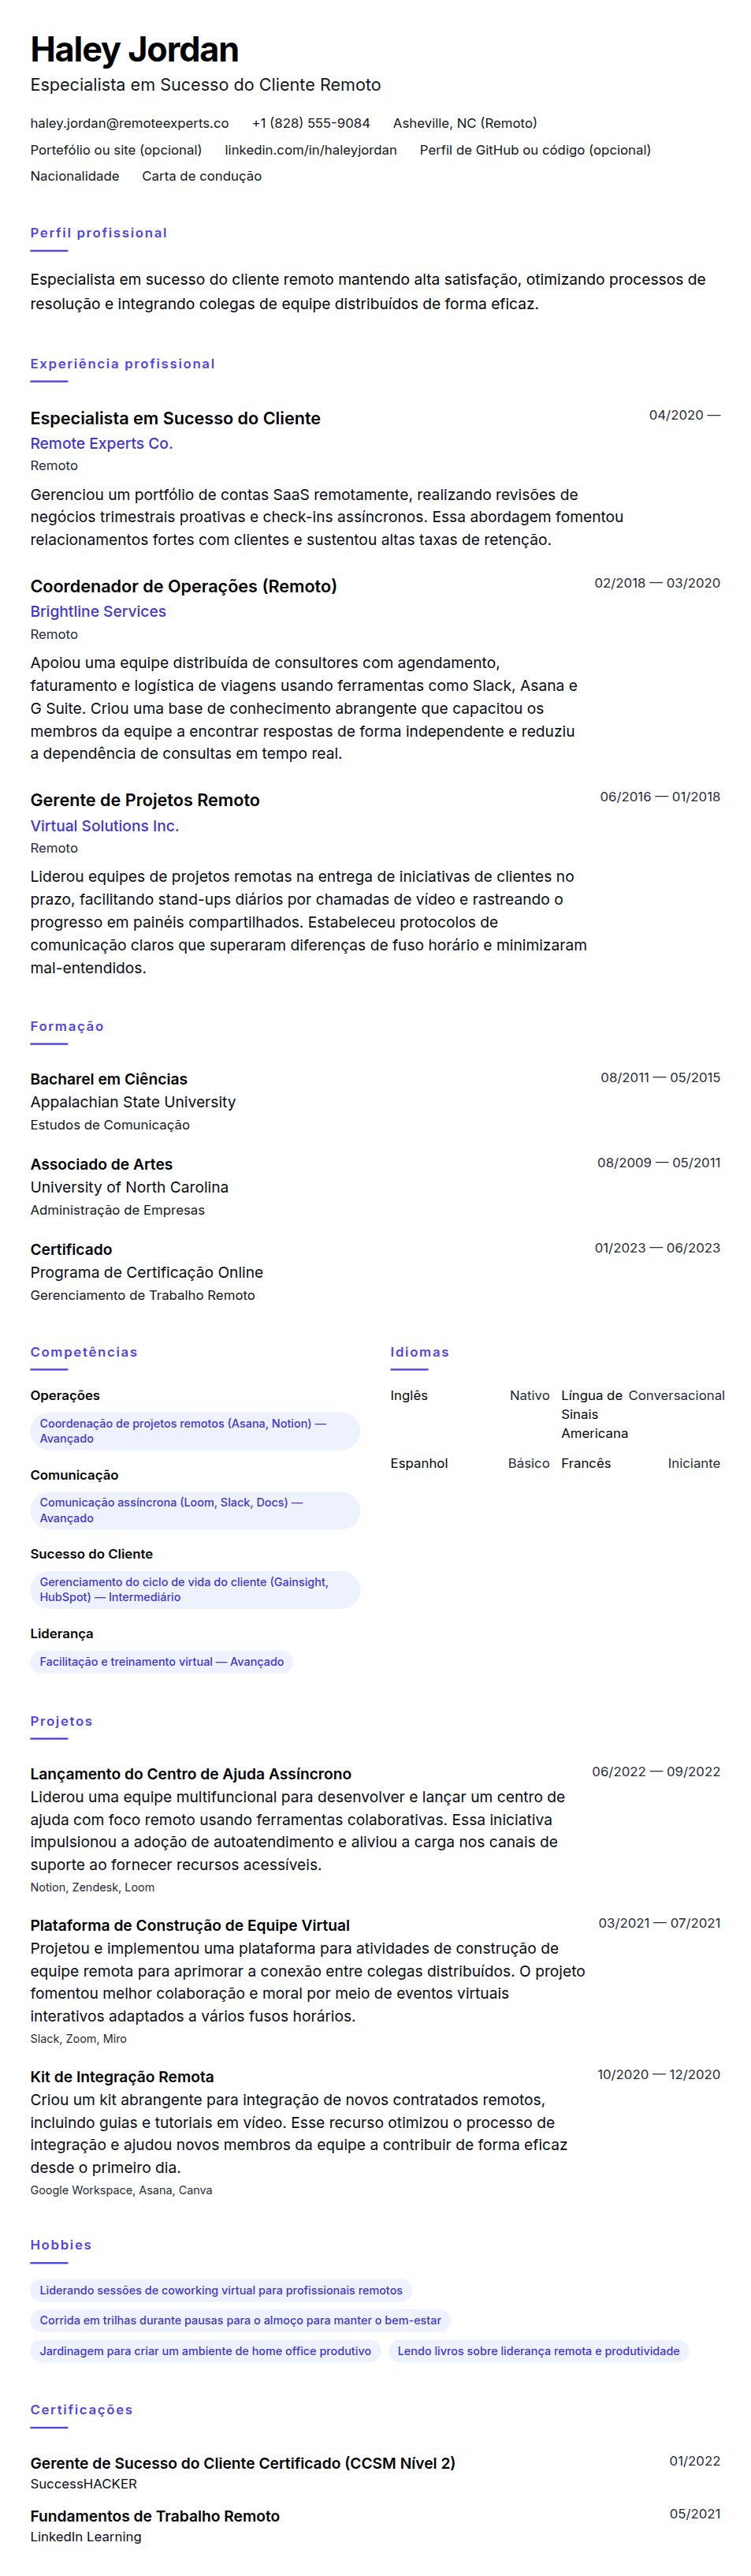Image resolution: width=751 pixels, height=2576 pixels.
Task: Click the Lendo livros sobre liderança remota tag
Action: [538, 2351]
